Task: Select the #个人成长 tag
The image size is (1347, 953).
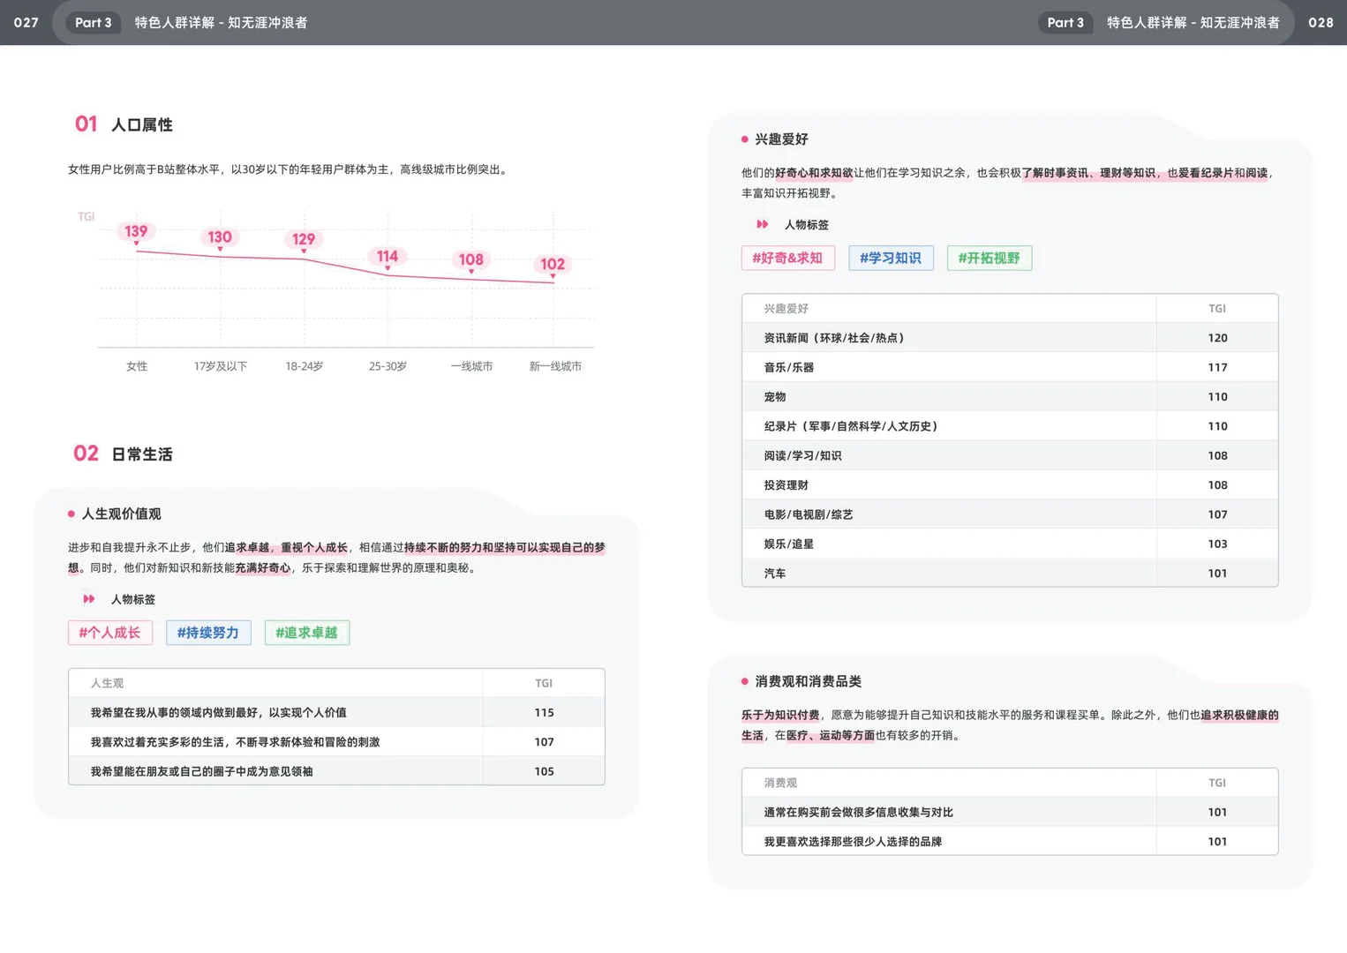Action: coord(110,633)
